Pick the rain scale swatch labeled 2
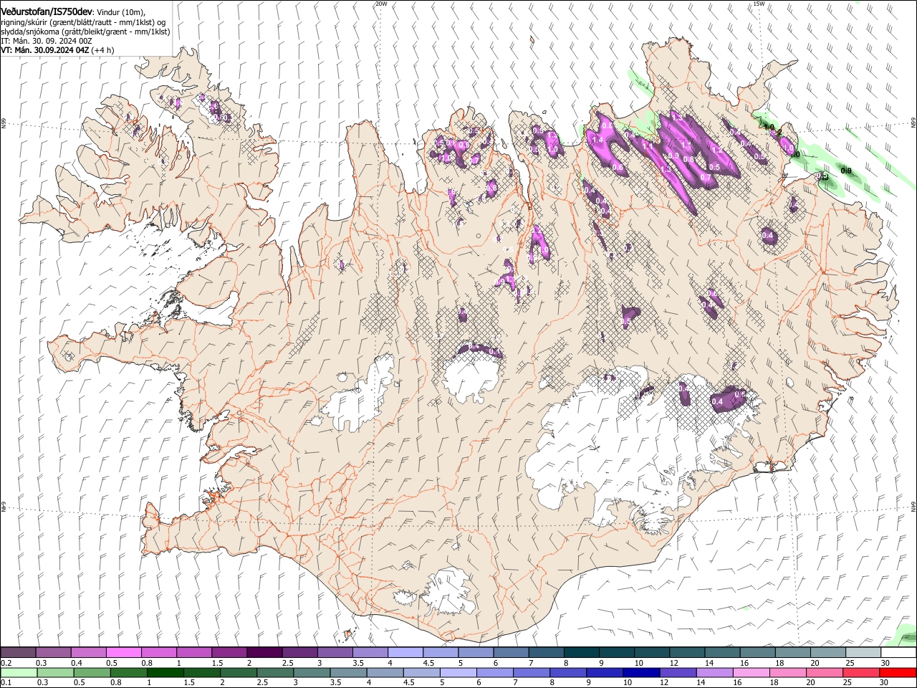Viewport: 917px width, 688px height. (239, 672)
